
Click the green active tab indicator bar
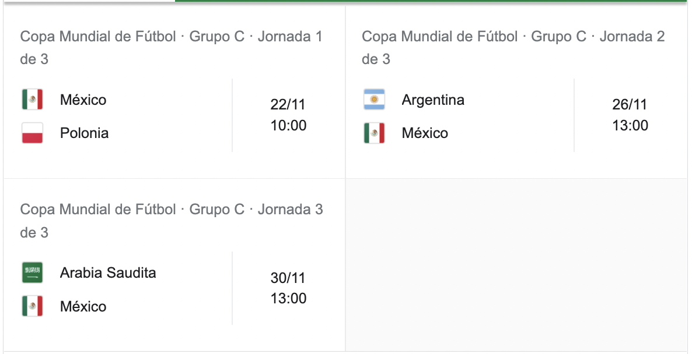click(x=431, y=1)
